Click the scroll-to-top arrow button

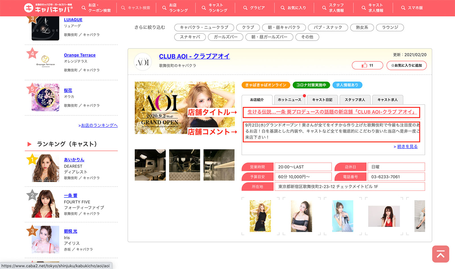440,254
